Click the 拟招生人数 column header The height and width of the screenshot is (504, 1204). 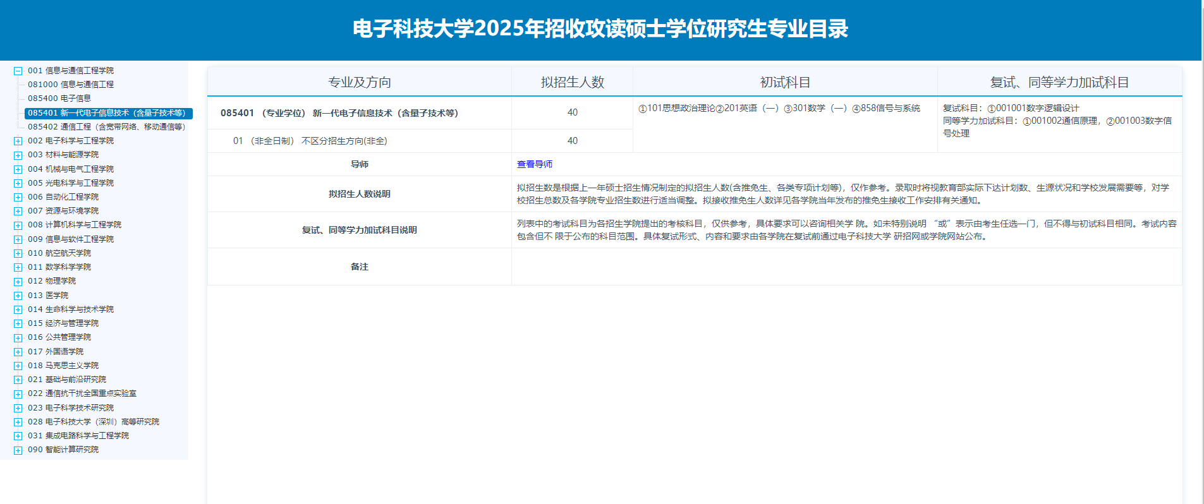tap(573, 82)
